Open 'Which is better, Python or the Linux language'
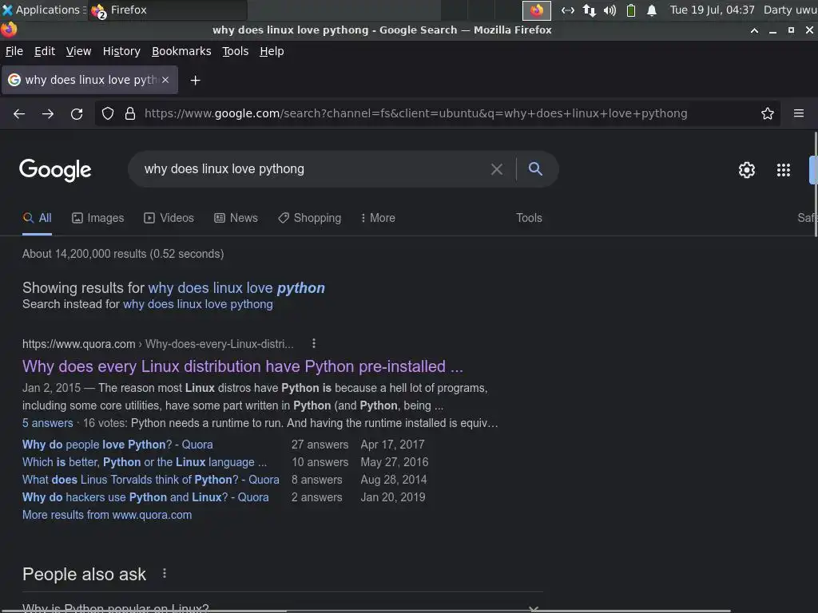Viewport: 818px width, 613px height. pos(145,462)
